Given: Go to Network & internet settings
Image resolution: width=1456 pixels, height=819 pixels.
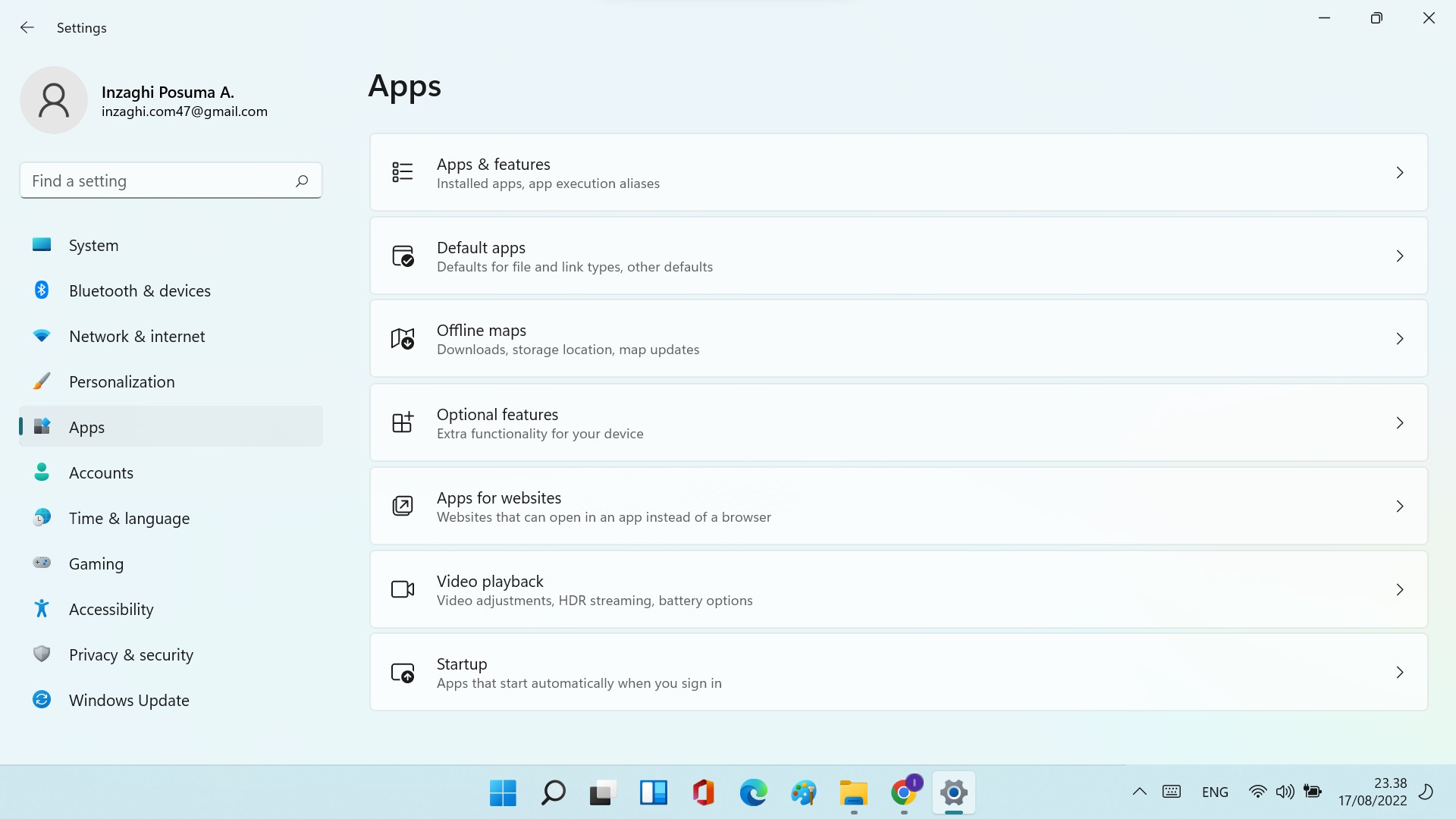Looking at the screenshot, I should pyautogui.click(x=136, y=337).
